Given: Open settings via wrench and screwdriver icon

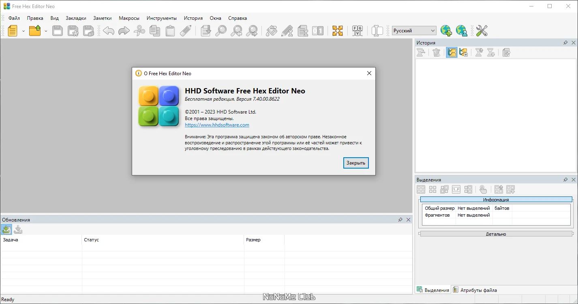Looking at the screenshot, I should [x=482, y=31].
